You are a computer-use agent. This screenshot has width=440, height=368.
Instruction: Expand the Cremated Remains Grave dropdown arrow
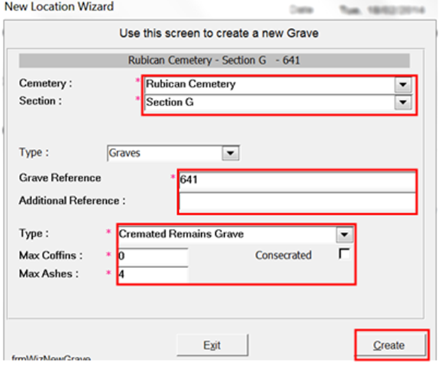tap(343, 235)
